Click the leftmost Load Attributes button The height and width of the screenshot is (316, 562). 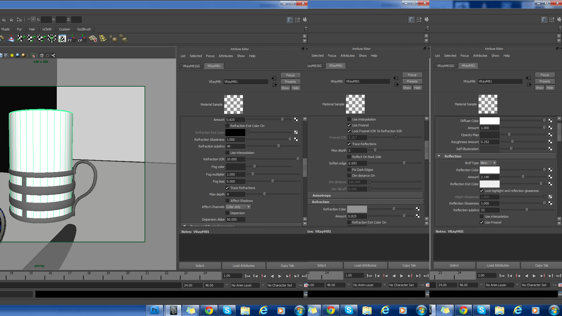click(244, 266)
